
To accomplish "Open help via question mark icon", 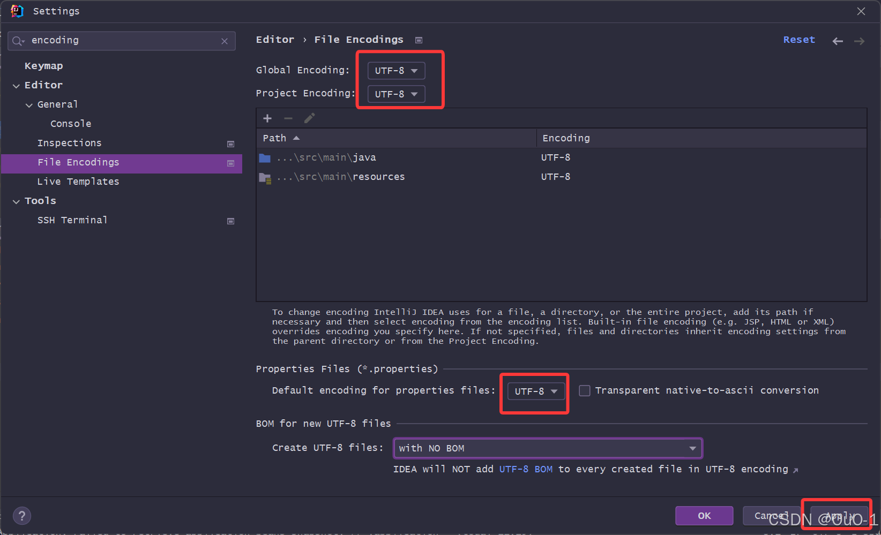I will (x=21, y=515).
